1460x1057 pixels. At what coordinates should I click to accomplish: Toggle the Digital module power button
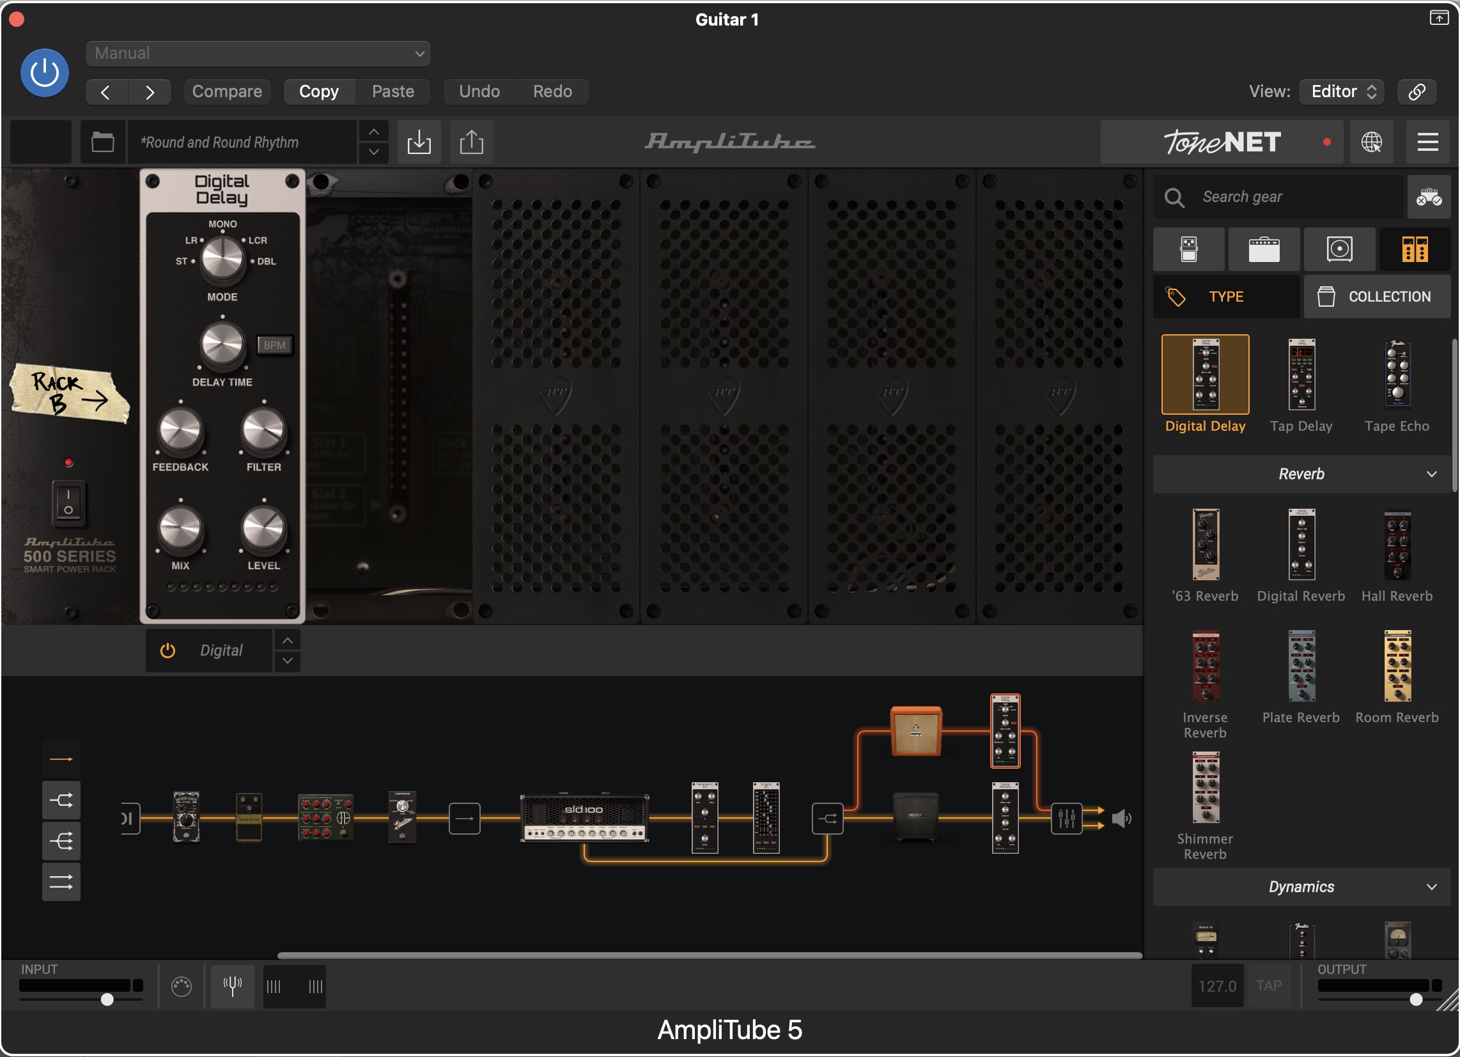point(167,651)
